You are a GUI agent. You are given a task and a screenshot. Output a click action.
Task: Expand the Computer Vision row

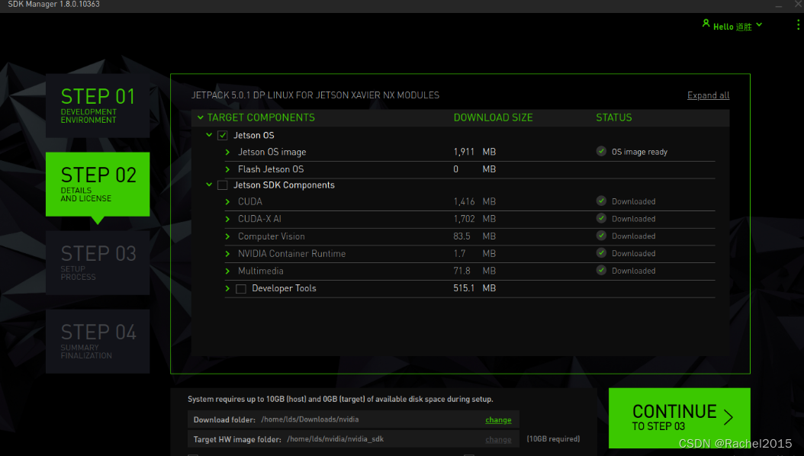[x=227, y=236]
